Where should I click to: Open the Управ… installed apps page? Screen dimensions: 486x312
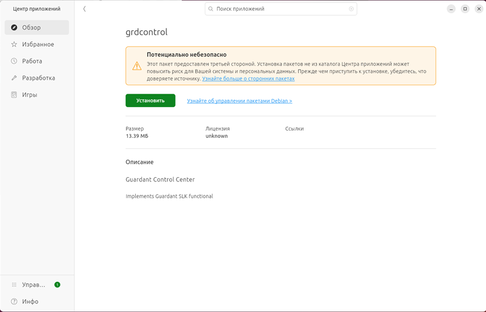[x=37, y=285]
